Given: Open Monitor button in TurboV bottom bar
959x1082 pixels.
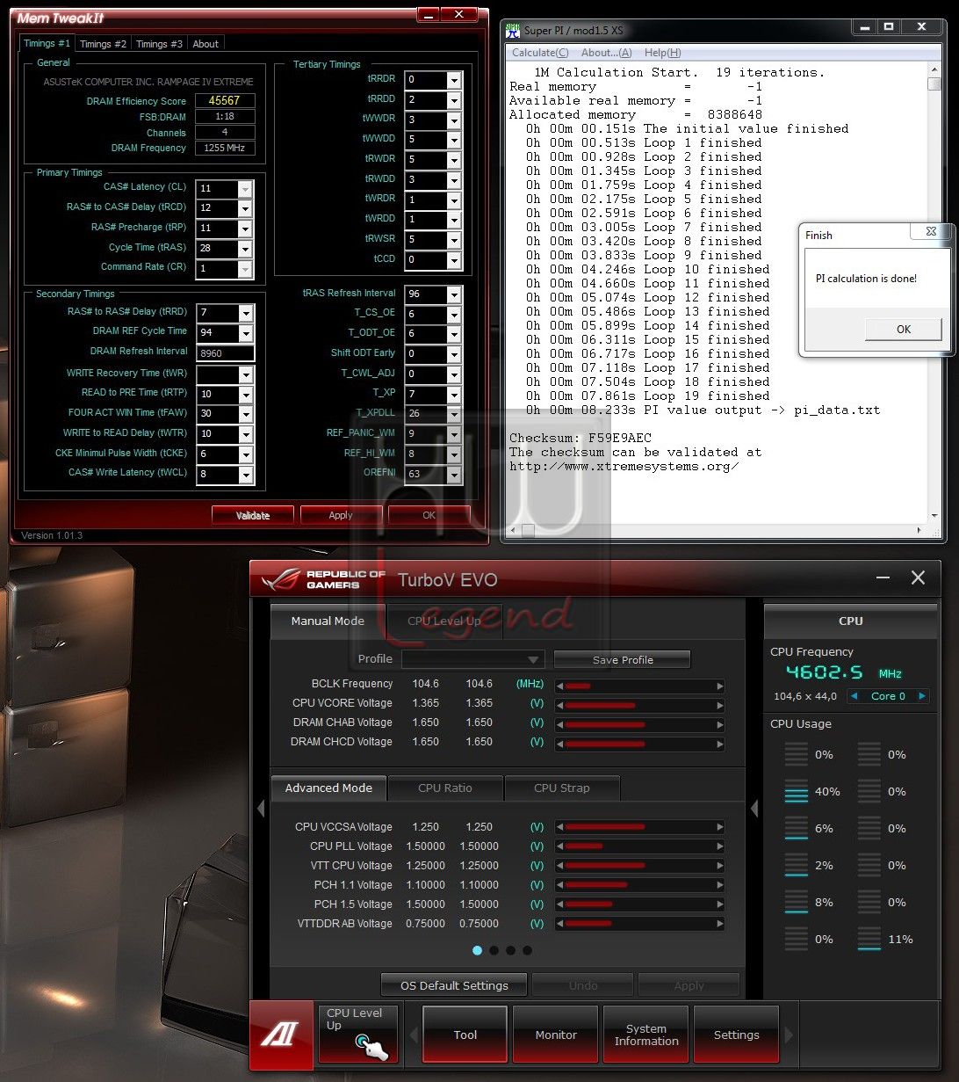Looking at the screenshot, I should coord(556,1035).
